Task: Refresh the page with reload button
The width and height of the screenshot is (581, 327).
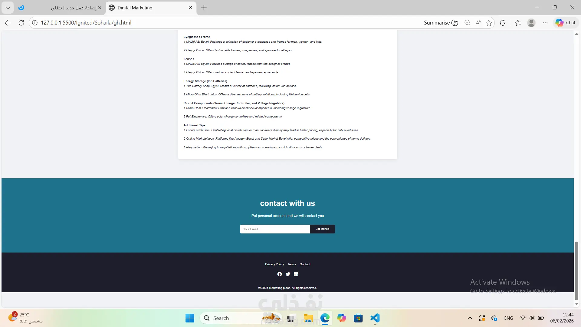Action: (21, 23)
